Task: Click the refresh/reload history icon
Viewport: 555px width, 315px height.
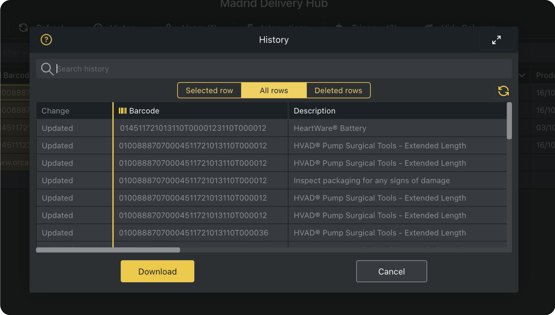Action: [x=503, y=91]
